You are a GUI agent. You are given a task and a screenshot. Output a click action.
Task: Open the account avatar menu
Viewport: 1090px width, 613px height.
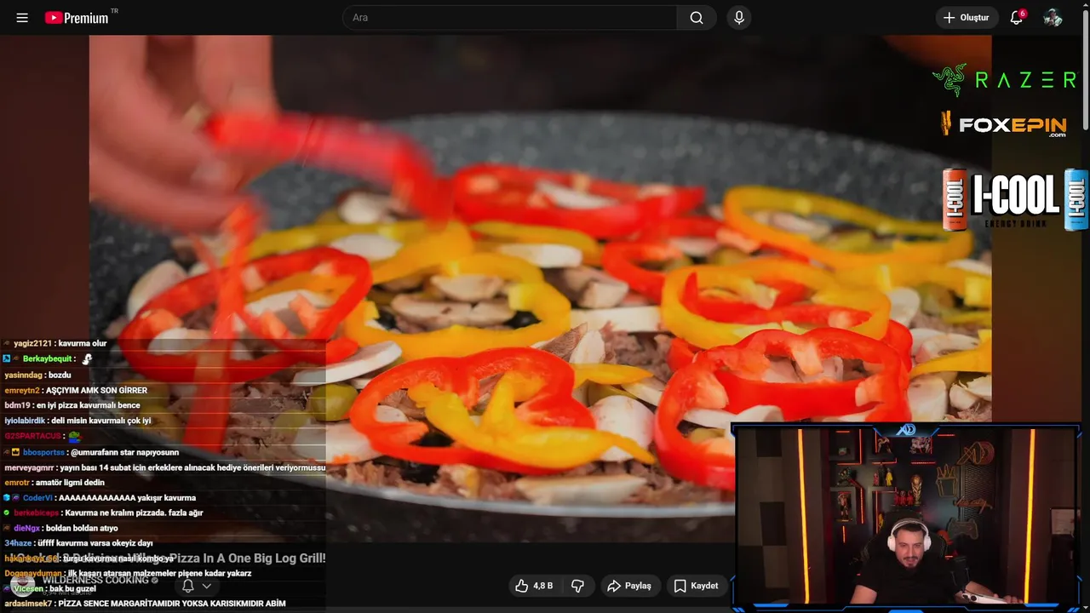(x=1053, y=18)
